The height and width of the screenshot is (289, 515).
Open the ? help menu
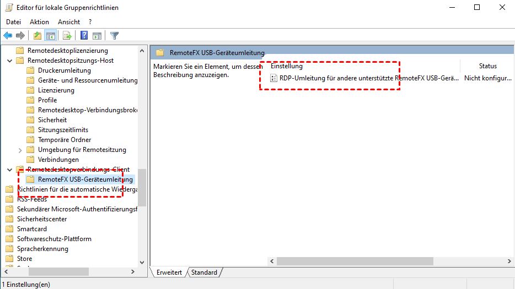pyautogui.click(x=90, y=22)
